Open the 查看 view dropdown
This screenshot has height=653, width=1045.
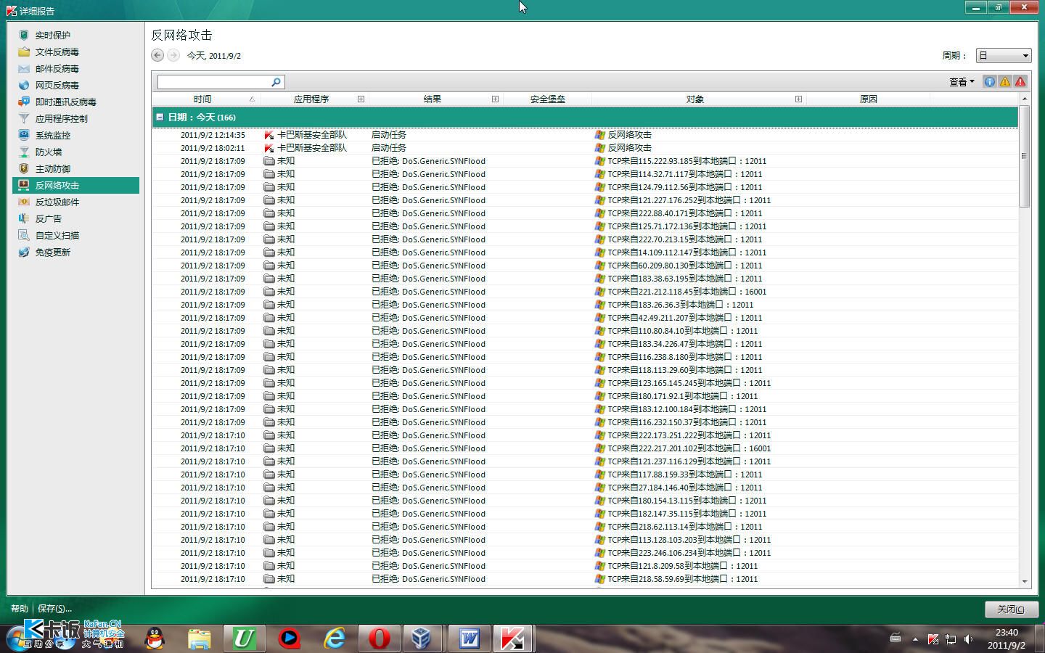point(962,82)
